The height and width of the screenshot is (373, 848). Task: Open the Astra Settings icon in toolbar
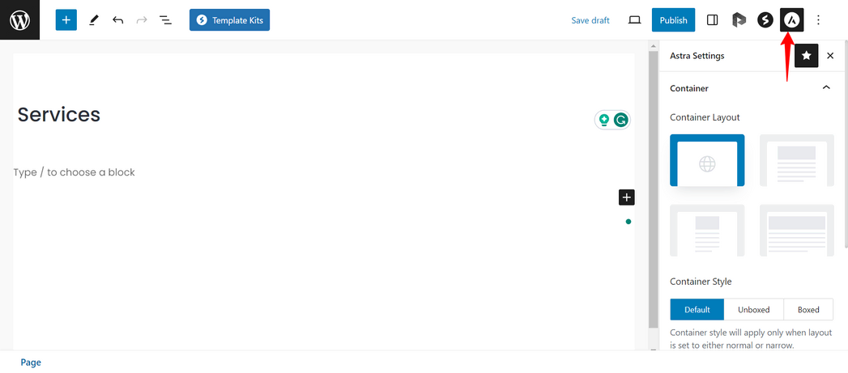click(x=791, y=20)
